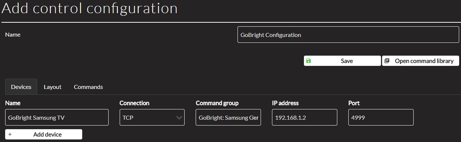Click the top Name label
Screen dimensions: 461x142
13,35
